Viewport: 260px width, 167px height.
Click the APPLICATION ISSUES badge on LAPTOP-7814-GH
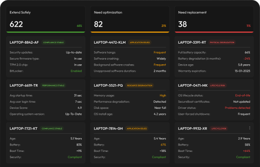pos(137,129)
